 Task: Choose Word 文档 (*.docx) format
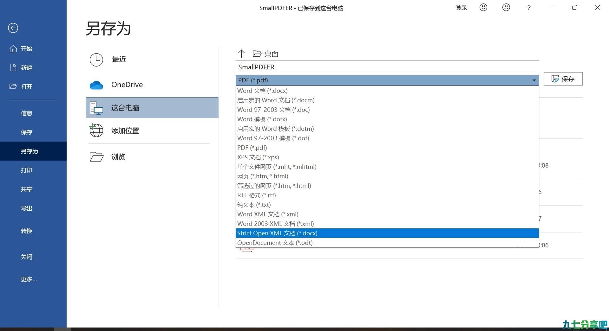click(x=387, y=91)
